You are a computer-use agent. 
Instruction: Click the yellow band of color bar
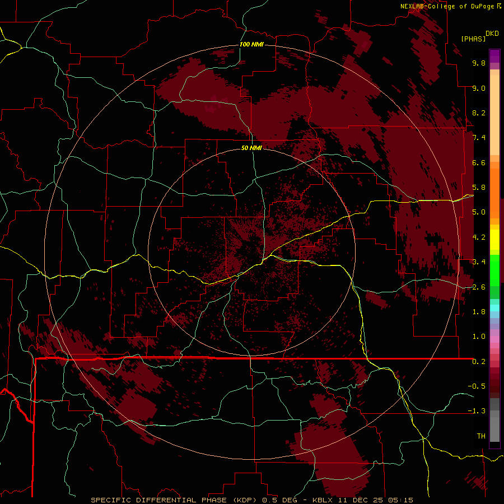494,240
